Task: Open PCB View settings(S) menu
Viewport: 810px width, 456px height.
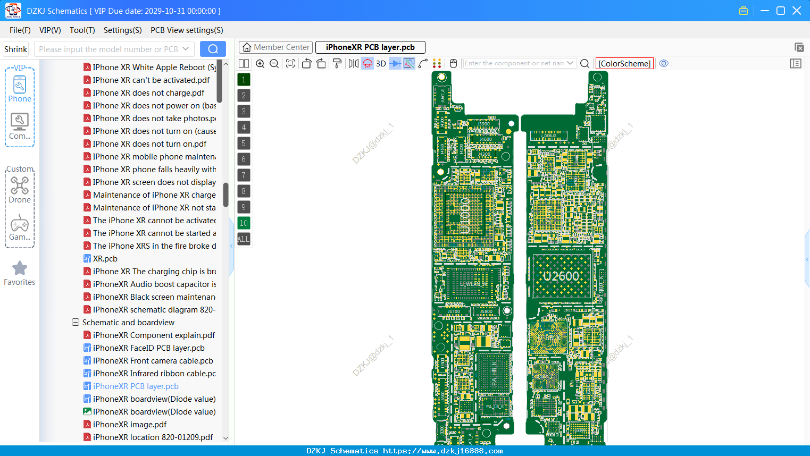Action: click(187, 30)
